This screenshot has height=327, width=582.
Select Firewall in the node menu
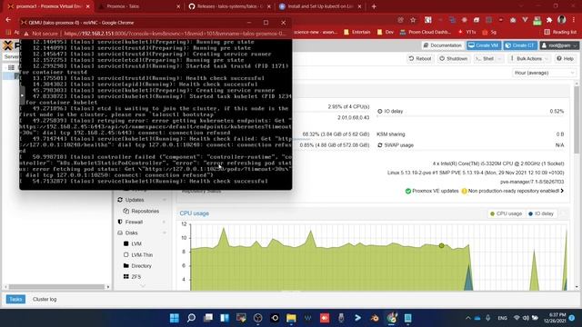[x=134, y=222]
